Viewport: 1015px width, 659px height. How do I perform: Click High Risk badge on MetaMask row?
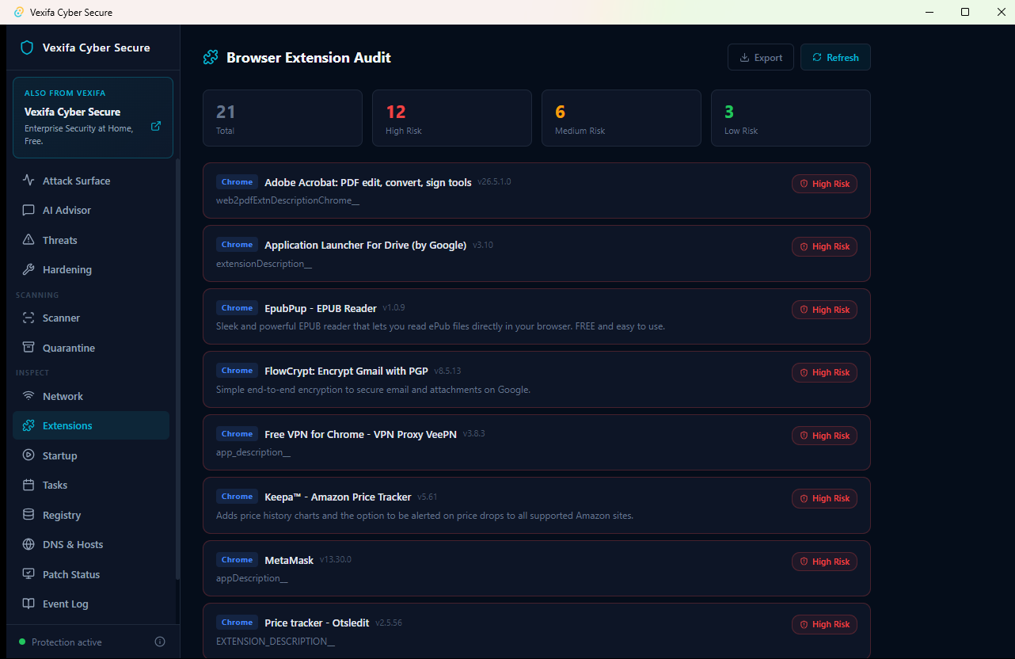824,562
